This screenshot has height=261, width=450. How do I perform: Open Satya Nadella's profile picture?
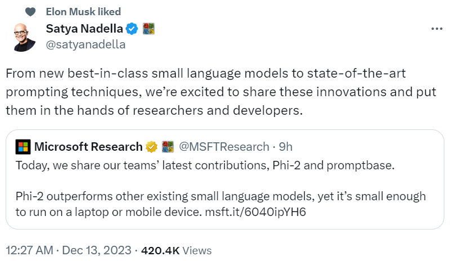(26, 38)
